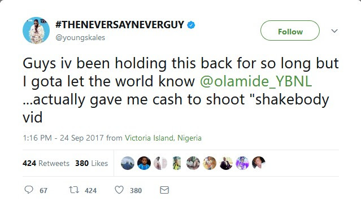View the 380 Likes list
The width and height of the screenshot is (361, 210).
[92, 163]
